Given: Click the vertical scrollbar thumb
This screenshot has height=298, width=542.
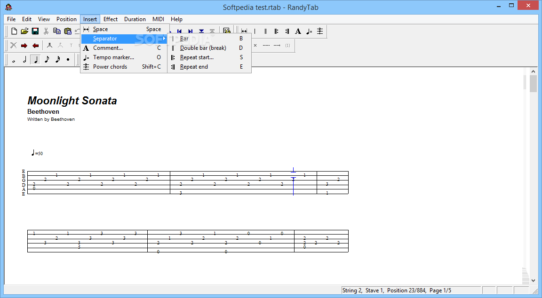Looking at the screenshot, I should pos(533,84).
